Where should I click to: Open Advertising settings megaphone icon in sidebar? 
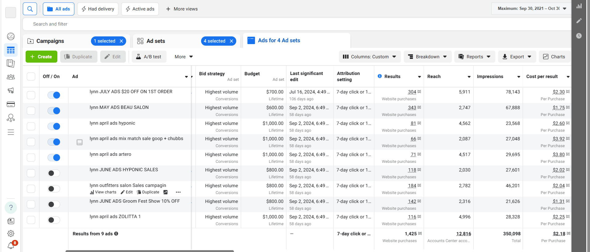(x=11, y=90)
